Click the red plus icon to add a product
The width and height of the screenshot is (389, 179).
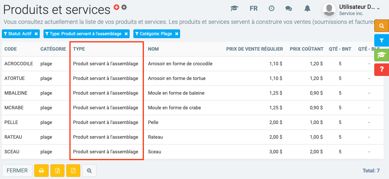click(x=116, y=7)
